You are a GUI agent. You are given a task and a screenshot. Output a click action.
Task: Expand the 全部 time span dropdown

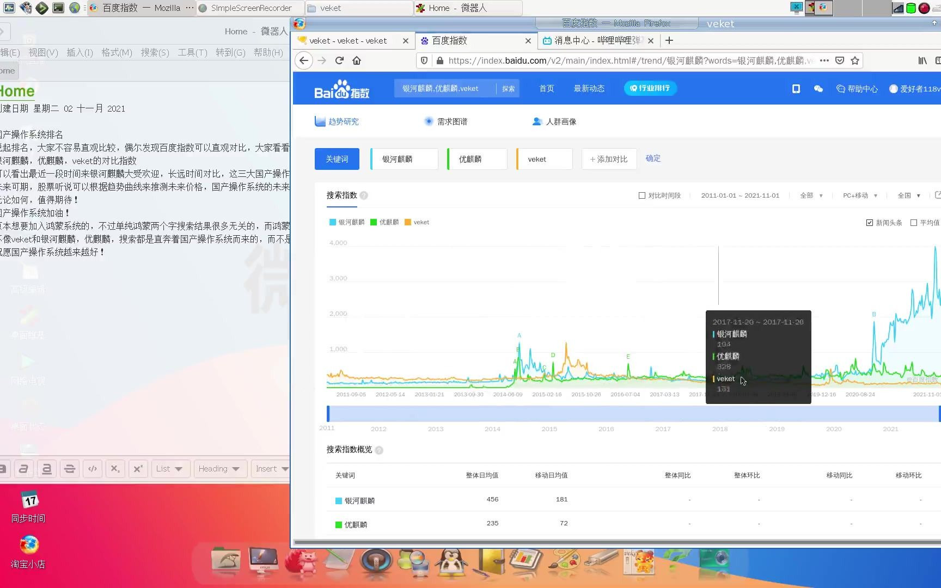pos(811,195)
